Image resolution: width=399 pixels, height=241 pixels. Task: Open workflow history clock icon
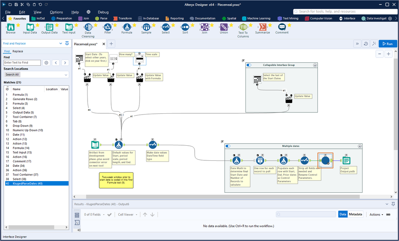click(366, 43)
